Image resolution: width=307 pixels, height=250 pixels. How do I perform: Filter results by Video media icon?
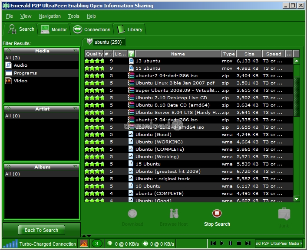[x=8, y=81]
